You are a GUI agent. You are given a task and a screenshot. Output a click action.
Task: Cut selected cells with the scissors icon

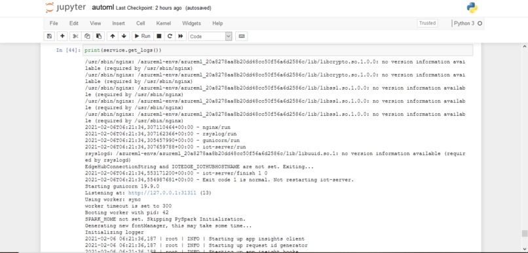click(76, 37)
